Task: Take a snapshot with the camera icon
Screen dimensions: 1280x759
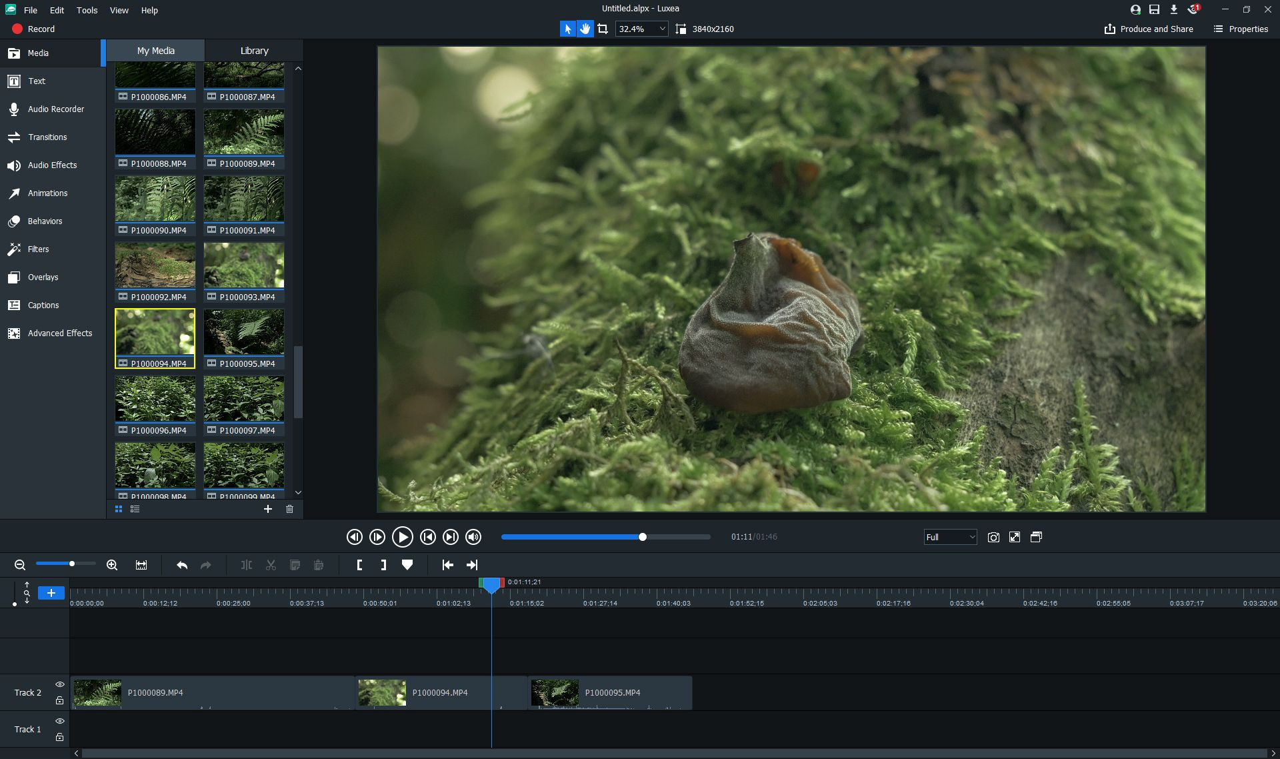Action: click(x=993, y=537)
